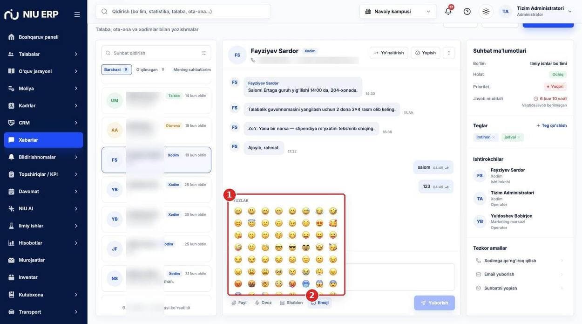The height and width of the screenshot is (324, 582).
Task: Click the Ilmiy ishlar sidebar icon
Action: [11, 226]
